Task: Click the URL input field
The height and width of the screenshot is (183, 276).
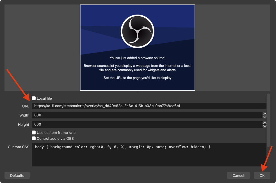Action: (149, 106)
